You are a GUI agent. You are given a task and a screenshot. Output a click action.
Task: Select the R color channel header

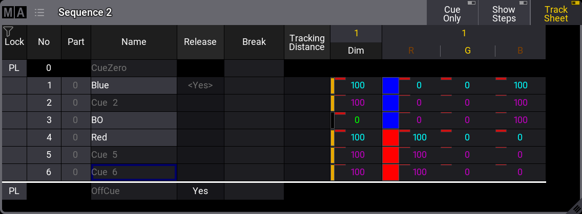click(411, 51)
